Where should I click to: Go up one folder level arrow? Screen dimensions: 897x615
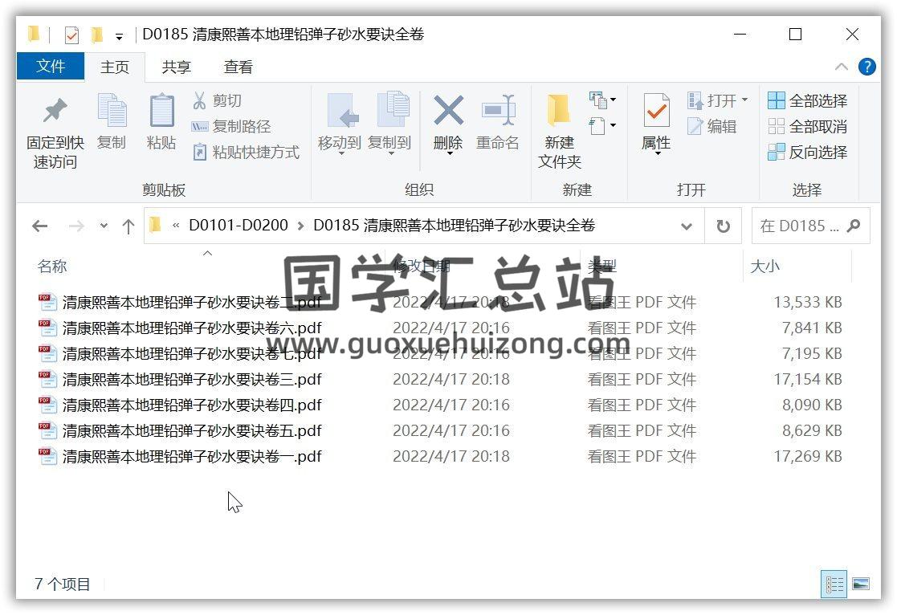[x=128, y=226]
